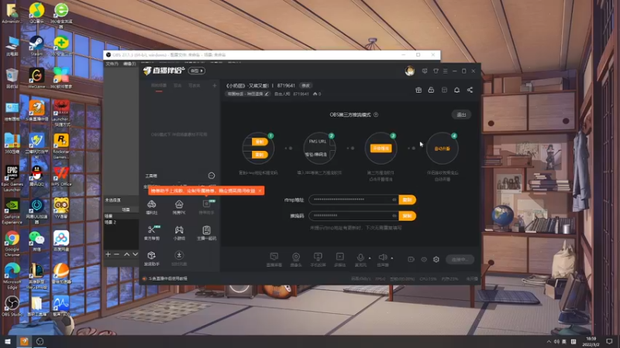620x348 pixels.
Task: Expand the microphone options arrow
Action: point(370,258)
